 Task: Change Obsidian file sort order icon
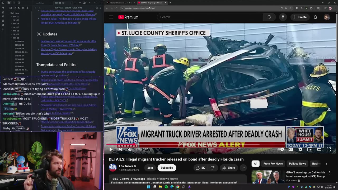(x=19, y=8)
